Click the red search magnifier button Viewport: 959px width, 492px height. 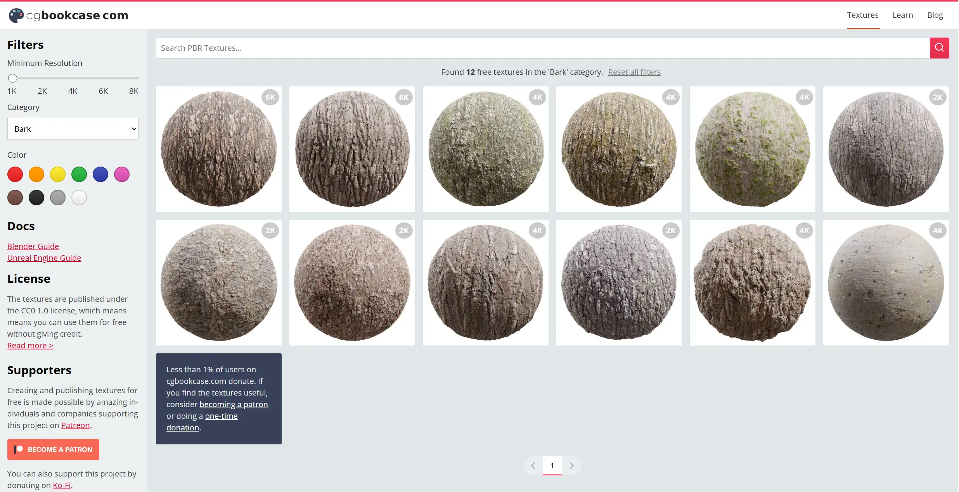(x=939, y=48)
